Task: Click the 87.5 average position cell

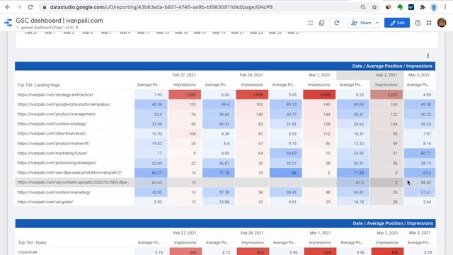Action: click(x=353, y=183)
